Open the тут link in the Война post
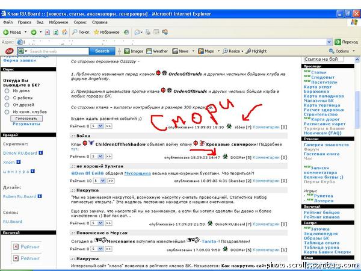Image resolution: width=361 pixels, height=271 pixels. [x=75, y=149]
